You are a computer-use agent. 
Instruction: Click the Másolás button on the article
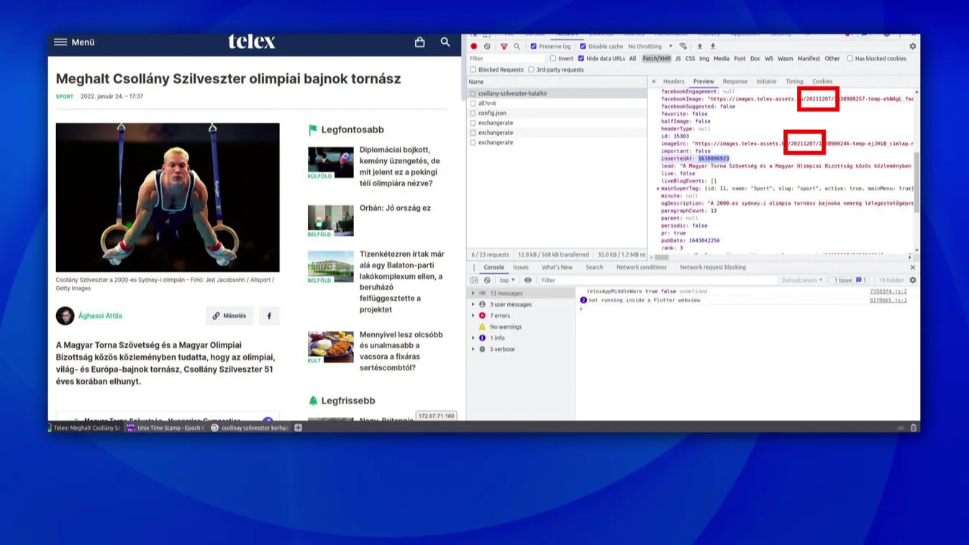point(229,315)
